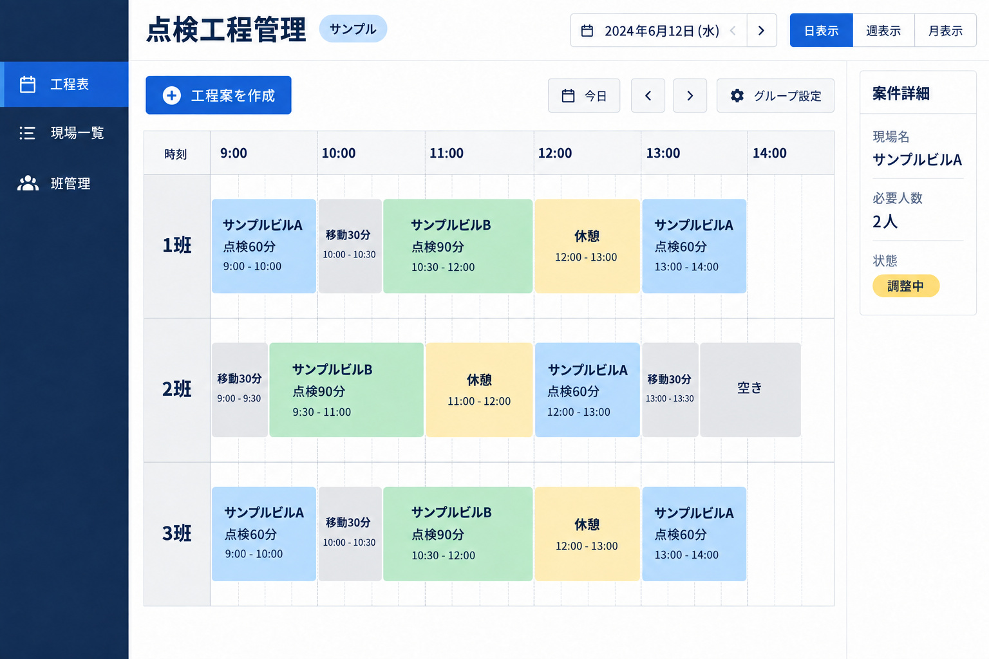Click the left chevron next to 今日
Screen dimensions: 989x659
click(648, 96)
